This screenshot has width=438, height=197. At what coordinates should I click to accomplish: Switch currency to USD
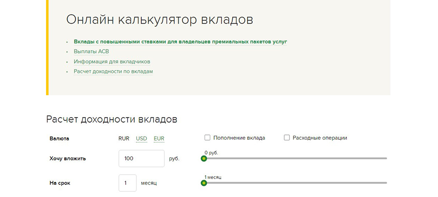(141, 138)
